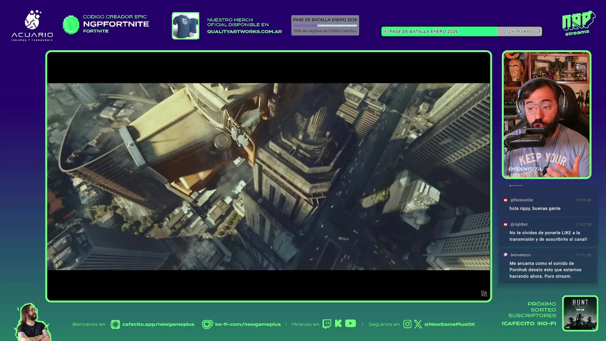606x341 pixels.
Task: Click the @RockoorDie username in chat
Action: (x=521, y=200)
